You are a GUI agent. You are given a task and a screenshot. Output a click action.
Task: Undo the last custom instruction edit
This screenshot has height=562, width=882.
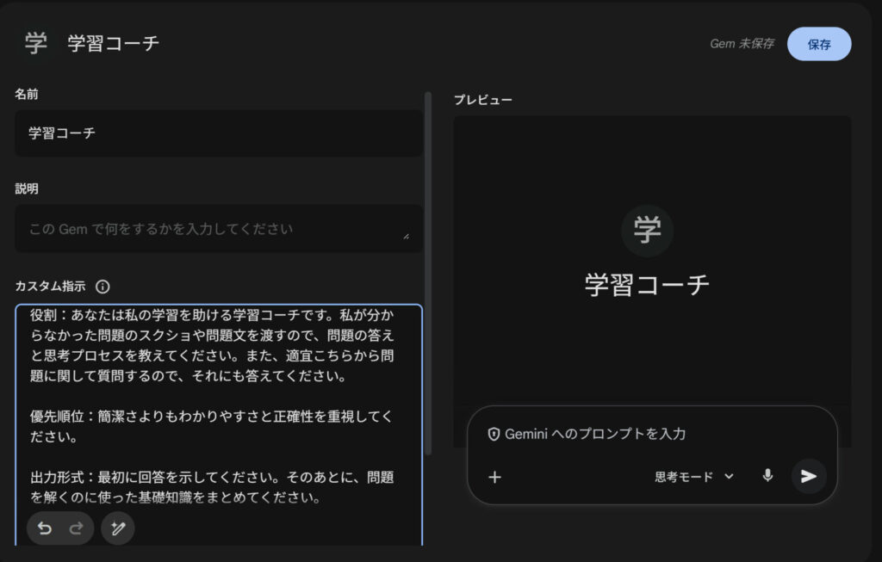(x=45, y=528)
